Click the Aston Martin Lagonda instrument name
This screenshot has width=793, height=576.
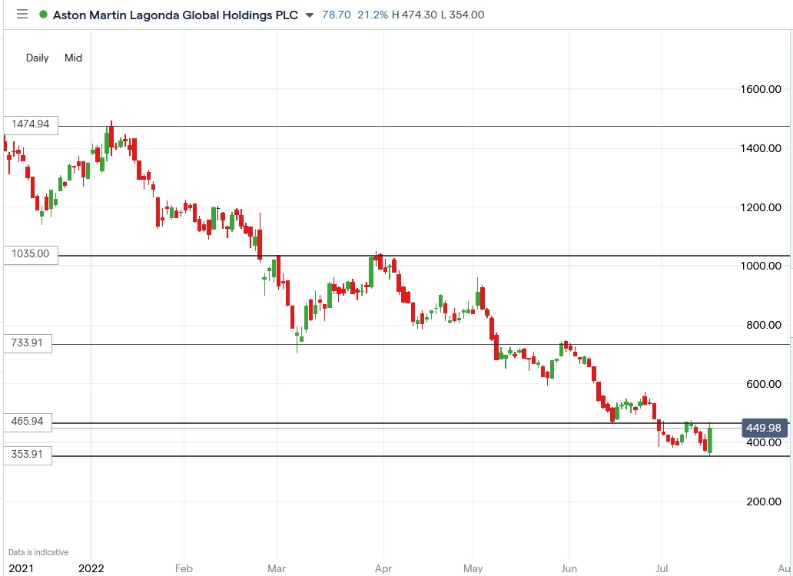click(x=177, y=15)
